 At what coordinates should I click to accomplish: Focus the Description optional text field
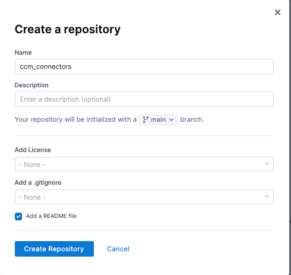coord(144,99)
